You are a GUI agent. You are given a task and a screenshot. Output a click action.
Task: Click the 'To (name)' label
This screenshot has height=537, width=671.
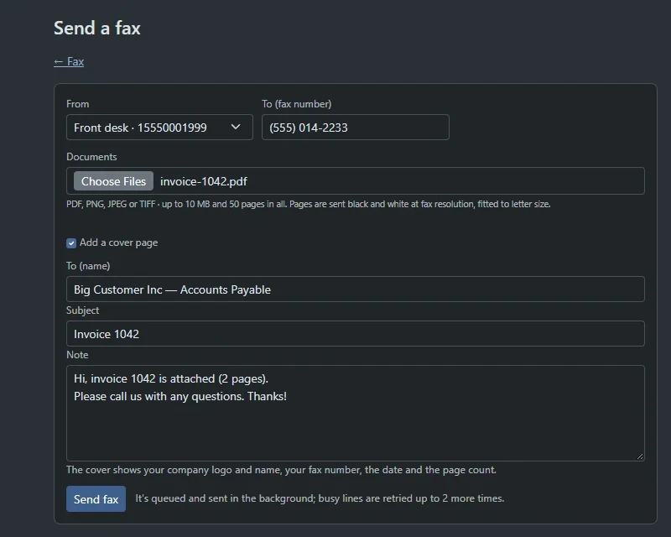click(88, 266)
